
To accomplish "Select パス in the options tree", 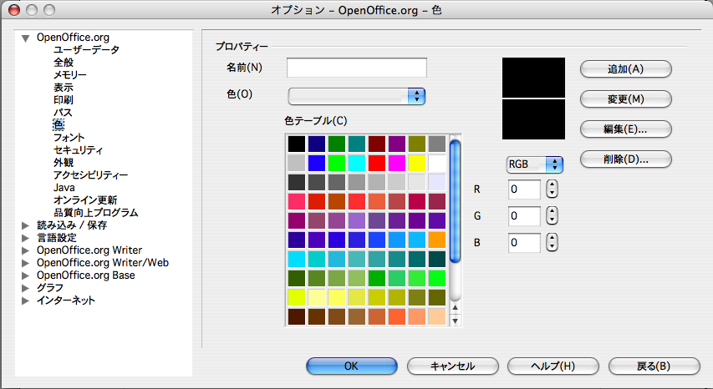I will (x=63, y=112).
